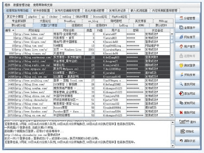The height and width of the screenshot is (153, 204).
Task: Sort by the 用户名 column header
Action: tap(116, 31)
